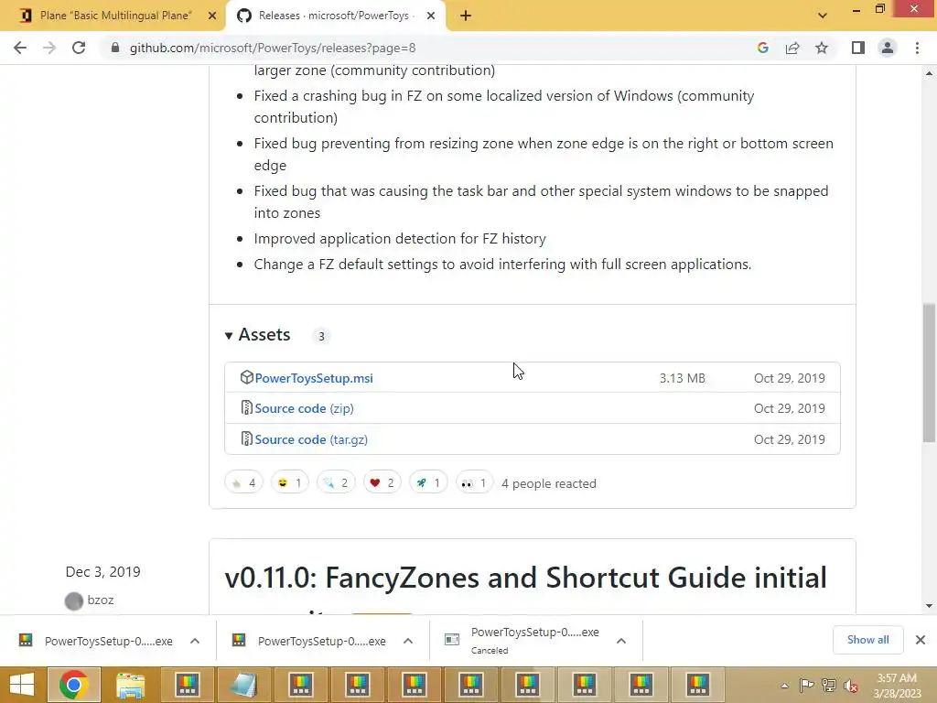The height and width of the screenshot is (703, 937).
Task: Click the heart reaction with count 2
Action: coord(382,482)
